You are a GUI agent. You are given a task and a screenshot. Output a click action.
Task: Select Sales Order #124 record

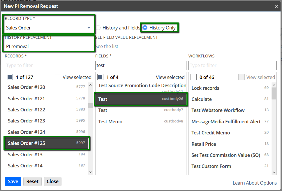46,132
